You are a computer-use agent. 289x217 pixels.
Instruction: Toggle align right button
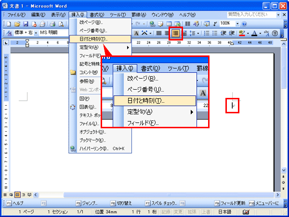tap(176, 33)
